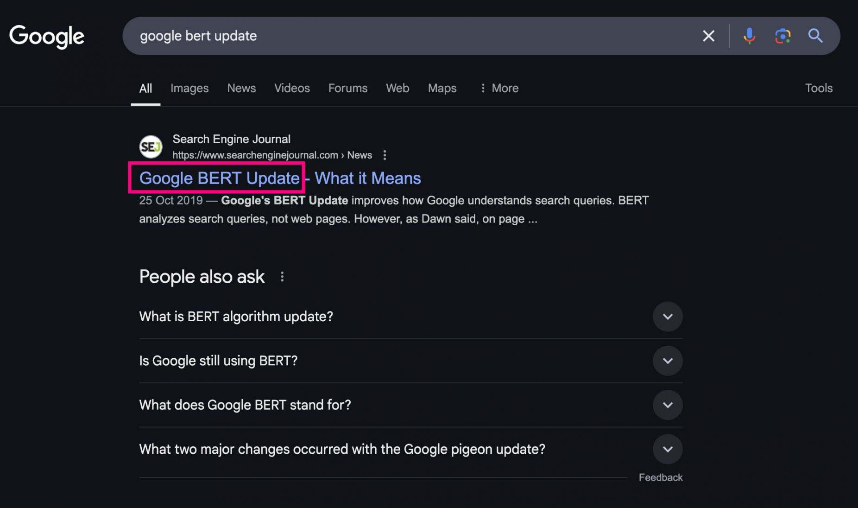Screen dimensions: 858x508
Task: Expand 'What is BERT algorithm update?' chevron
Action: coord(668,317)
